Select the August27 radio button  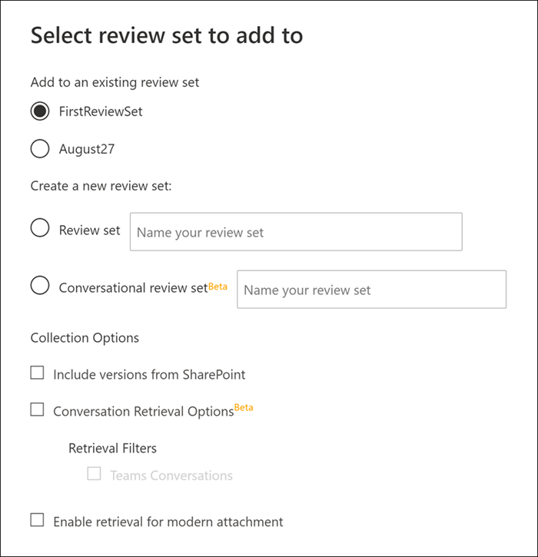pyautogui.click(x=40, y=149)
